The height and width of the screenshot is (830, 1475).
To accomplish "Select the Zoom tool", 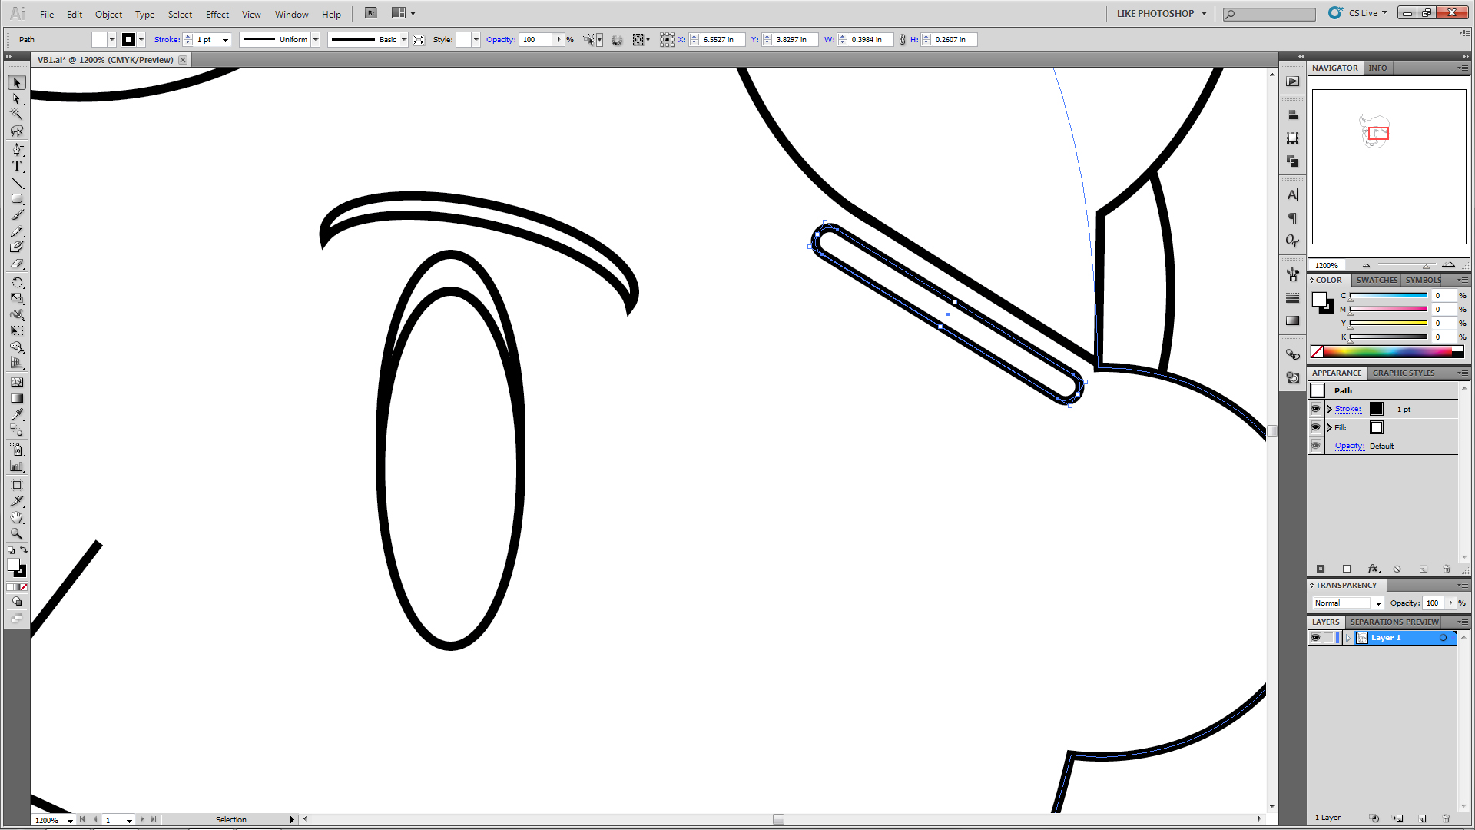I will 17,533.
